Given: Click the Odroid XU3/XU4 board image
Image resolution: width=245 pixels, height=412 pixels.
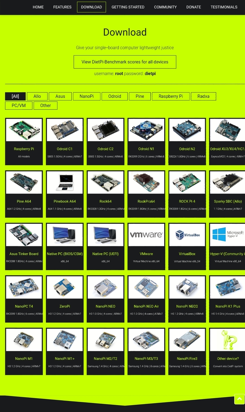Looking at the screenshot, I should point(227,130).
